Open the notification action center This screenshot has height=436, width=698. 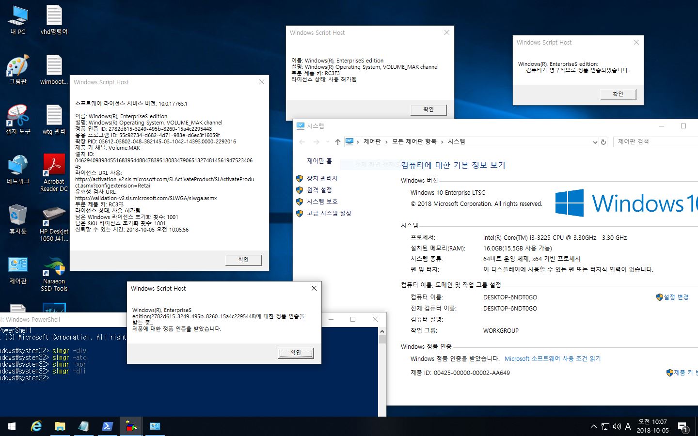tap(683, 427)
